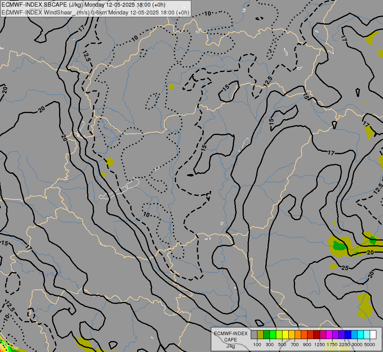Click the legend value 500
The image size is (383, 352).
[x=282, y=345]
